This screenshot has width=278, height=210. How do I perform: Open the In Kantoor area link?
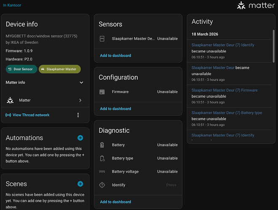click(x=12, y=5)
